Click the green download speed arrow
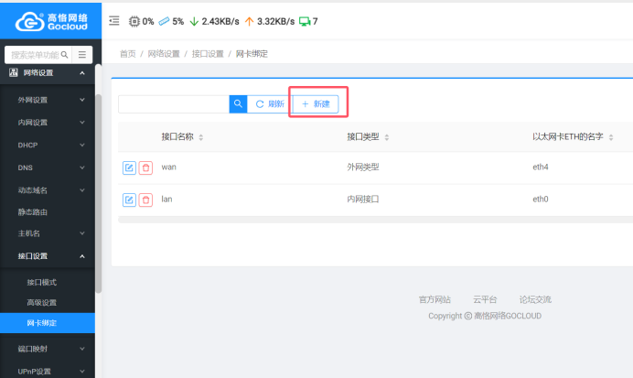 pos(194,21)
